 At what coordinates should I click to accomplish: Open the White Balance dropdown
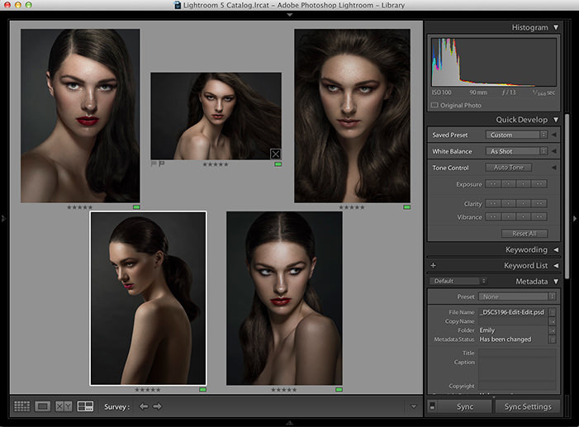(x=517, y=152)
